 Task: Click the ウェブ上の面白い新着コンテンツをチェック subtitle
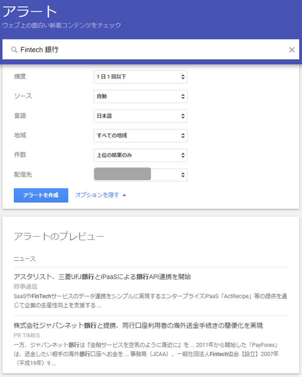[62, 25]
